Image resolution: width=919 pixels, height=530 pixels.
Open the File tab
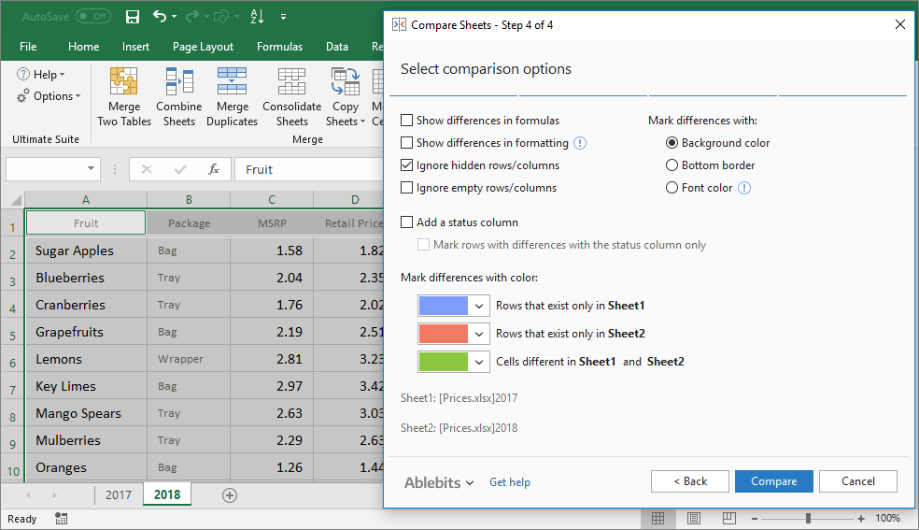[27, 47]
